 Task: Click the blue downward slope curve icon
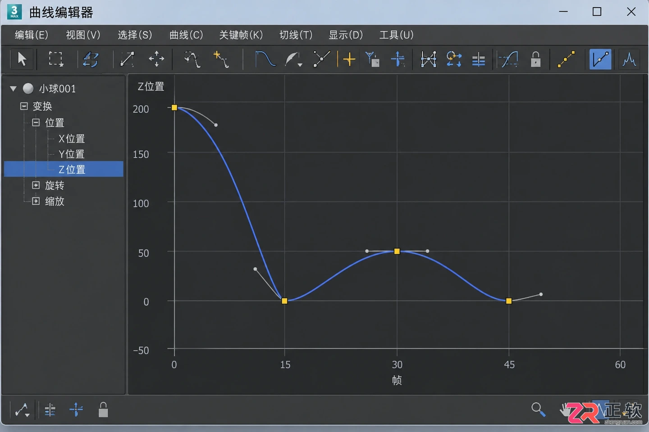tap(265, 59)
